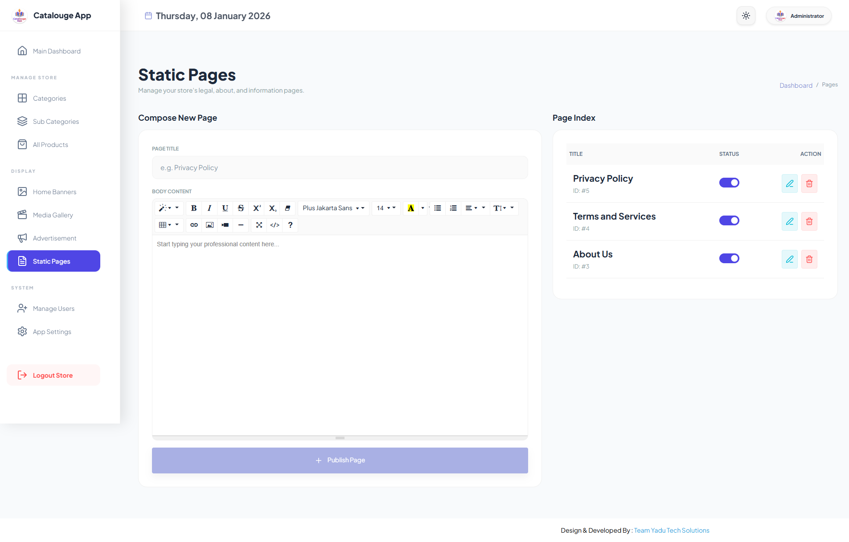Image resolution: width=849 pixels, height=542 pixels.
Task: Click inside the body content editor area
Action: (340, 335)
